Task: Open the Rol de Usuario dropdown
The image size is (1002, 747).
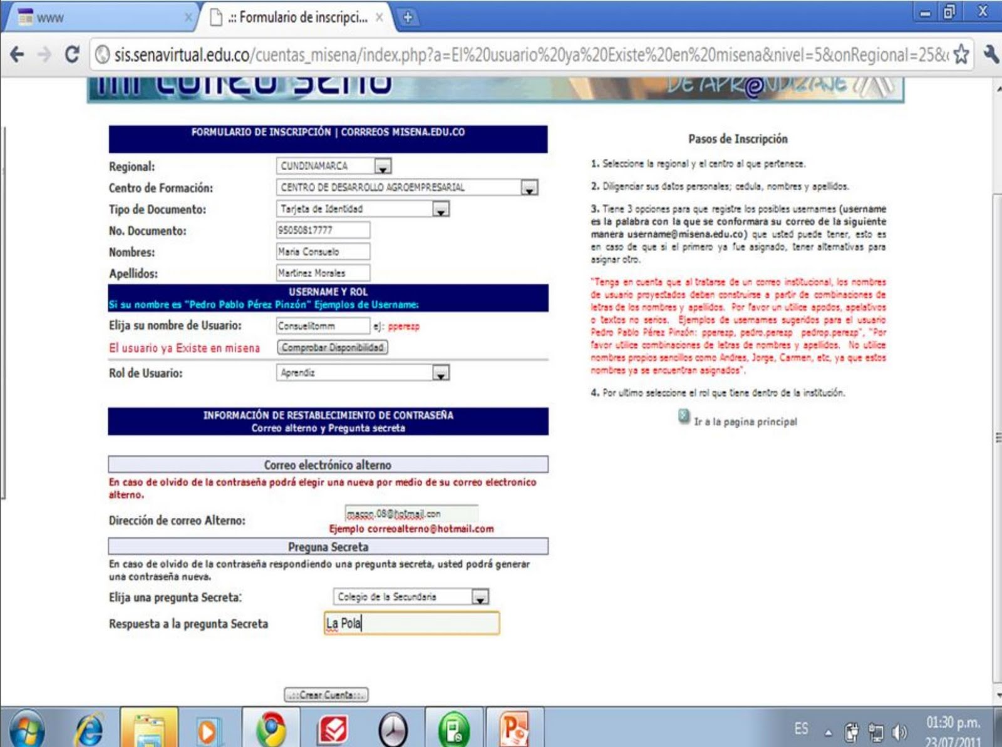Action: tap(442, 373)
